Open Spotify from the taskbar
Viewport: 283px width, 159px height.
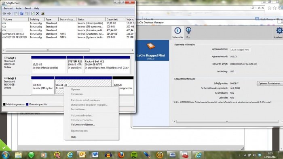pyautogui.click(x=134, y=155)
